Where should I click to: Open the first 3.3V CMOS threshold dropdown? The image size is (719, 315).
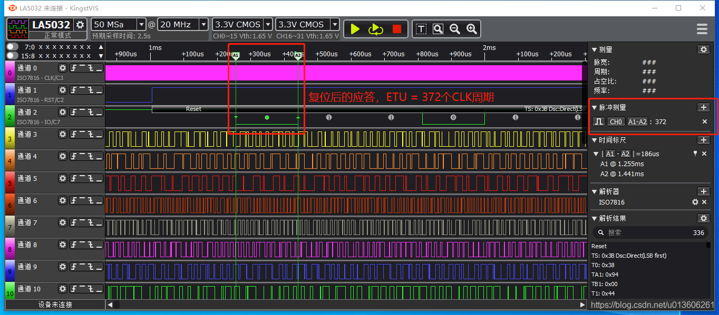tap(242, 24)
